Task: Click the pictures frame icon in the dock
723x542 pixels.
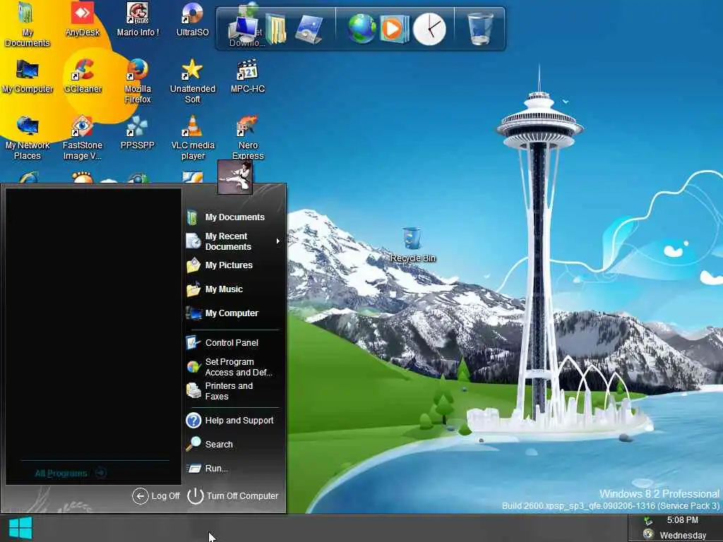Action: pos(309,30)
